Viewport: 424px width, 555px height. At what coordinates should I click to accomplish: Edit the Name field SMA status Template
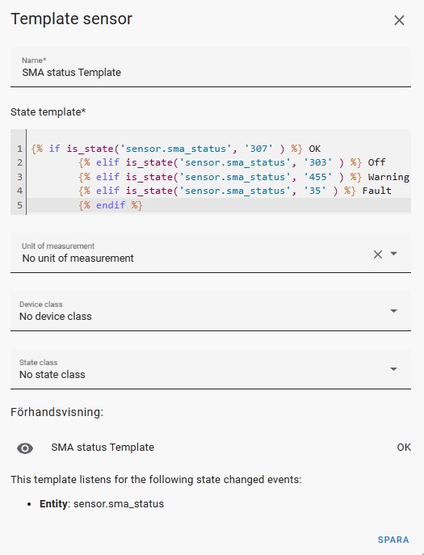click(x=211, y=67)
